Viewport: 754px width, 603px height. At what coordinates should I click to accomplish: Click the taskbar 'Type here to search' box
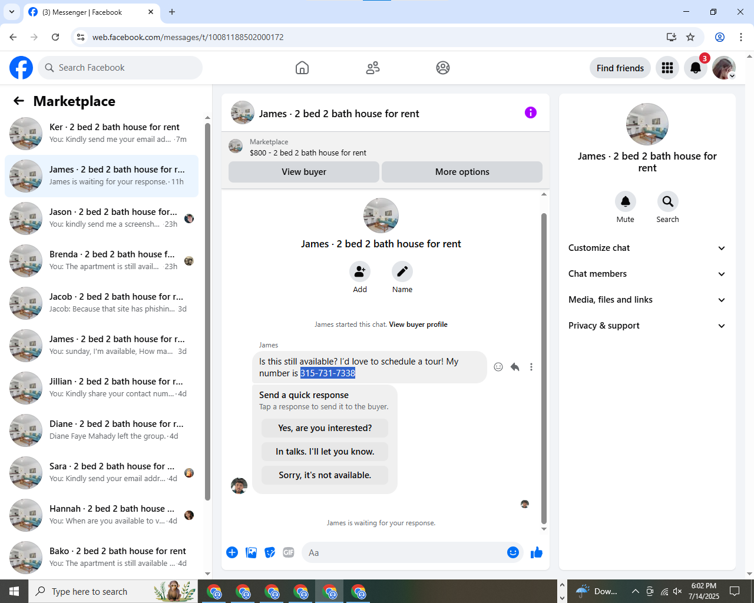click(x=114, y=591)
